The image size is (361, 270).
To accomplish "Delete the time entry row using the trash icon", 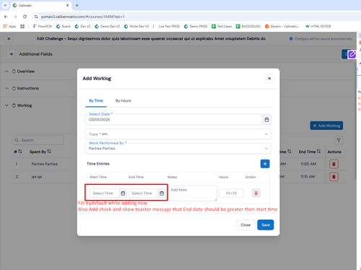I will pyautogui.click(x=256, y=193).
